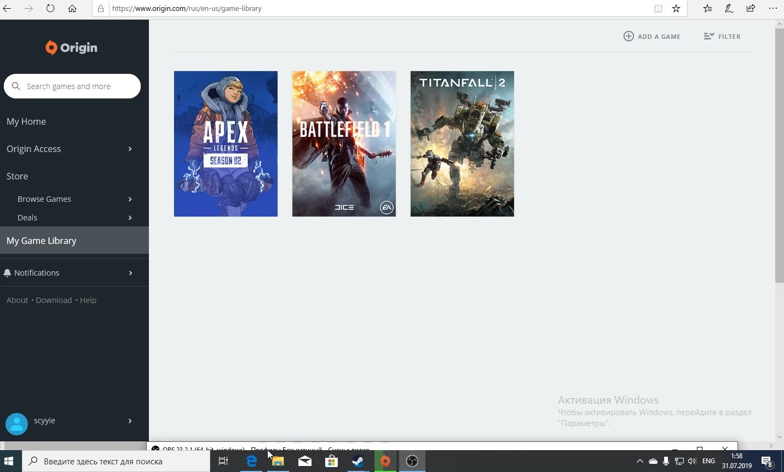Click the Help link
The width and height of the screenshot is (784, 472).
click(x=88, y=300)
